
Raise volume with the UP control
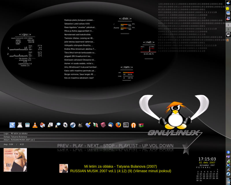(145, 146)
